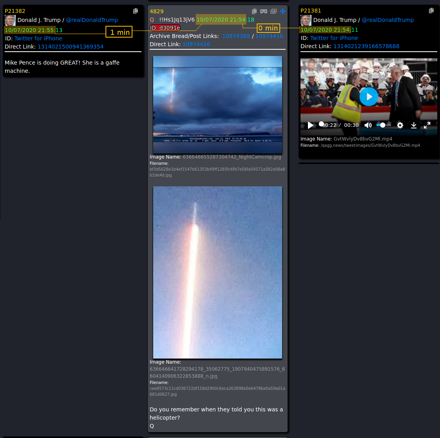This screenshot has width=440, height=438.
Task: Open direct link 1314021239166578688
Action: tap(366, 46)
